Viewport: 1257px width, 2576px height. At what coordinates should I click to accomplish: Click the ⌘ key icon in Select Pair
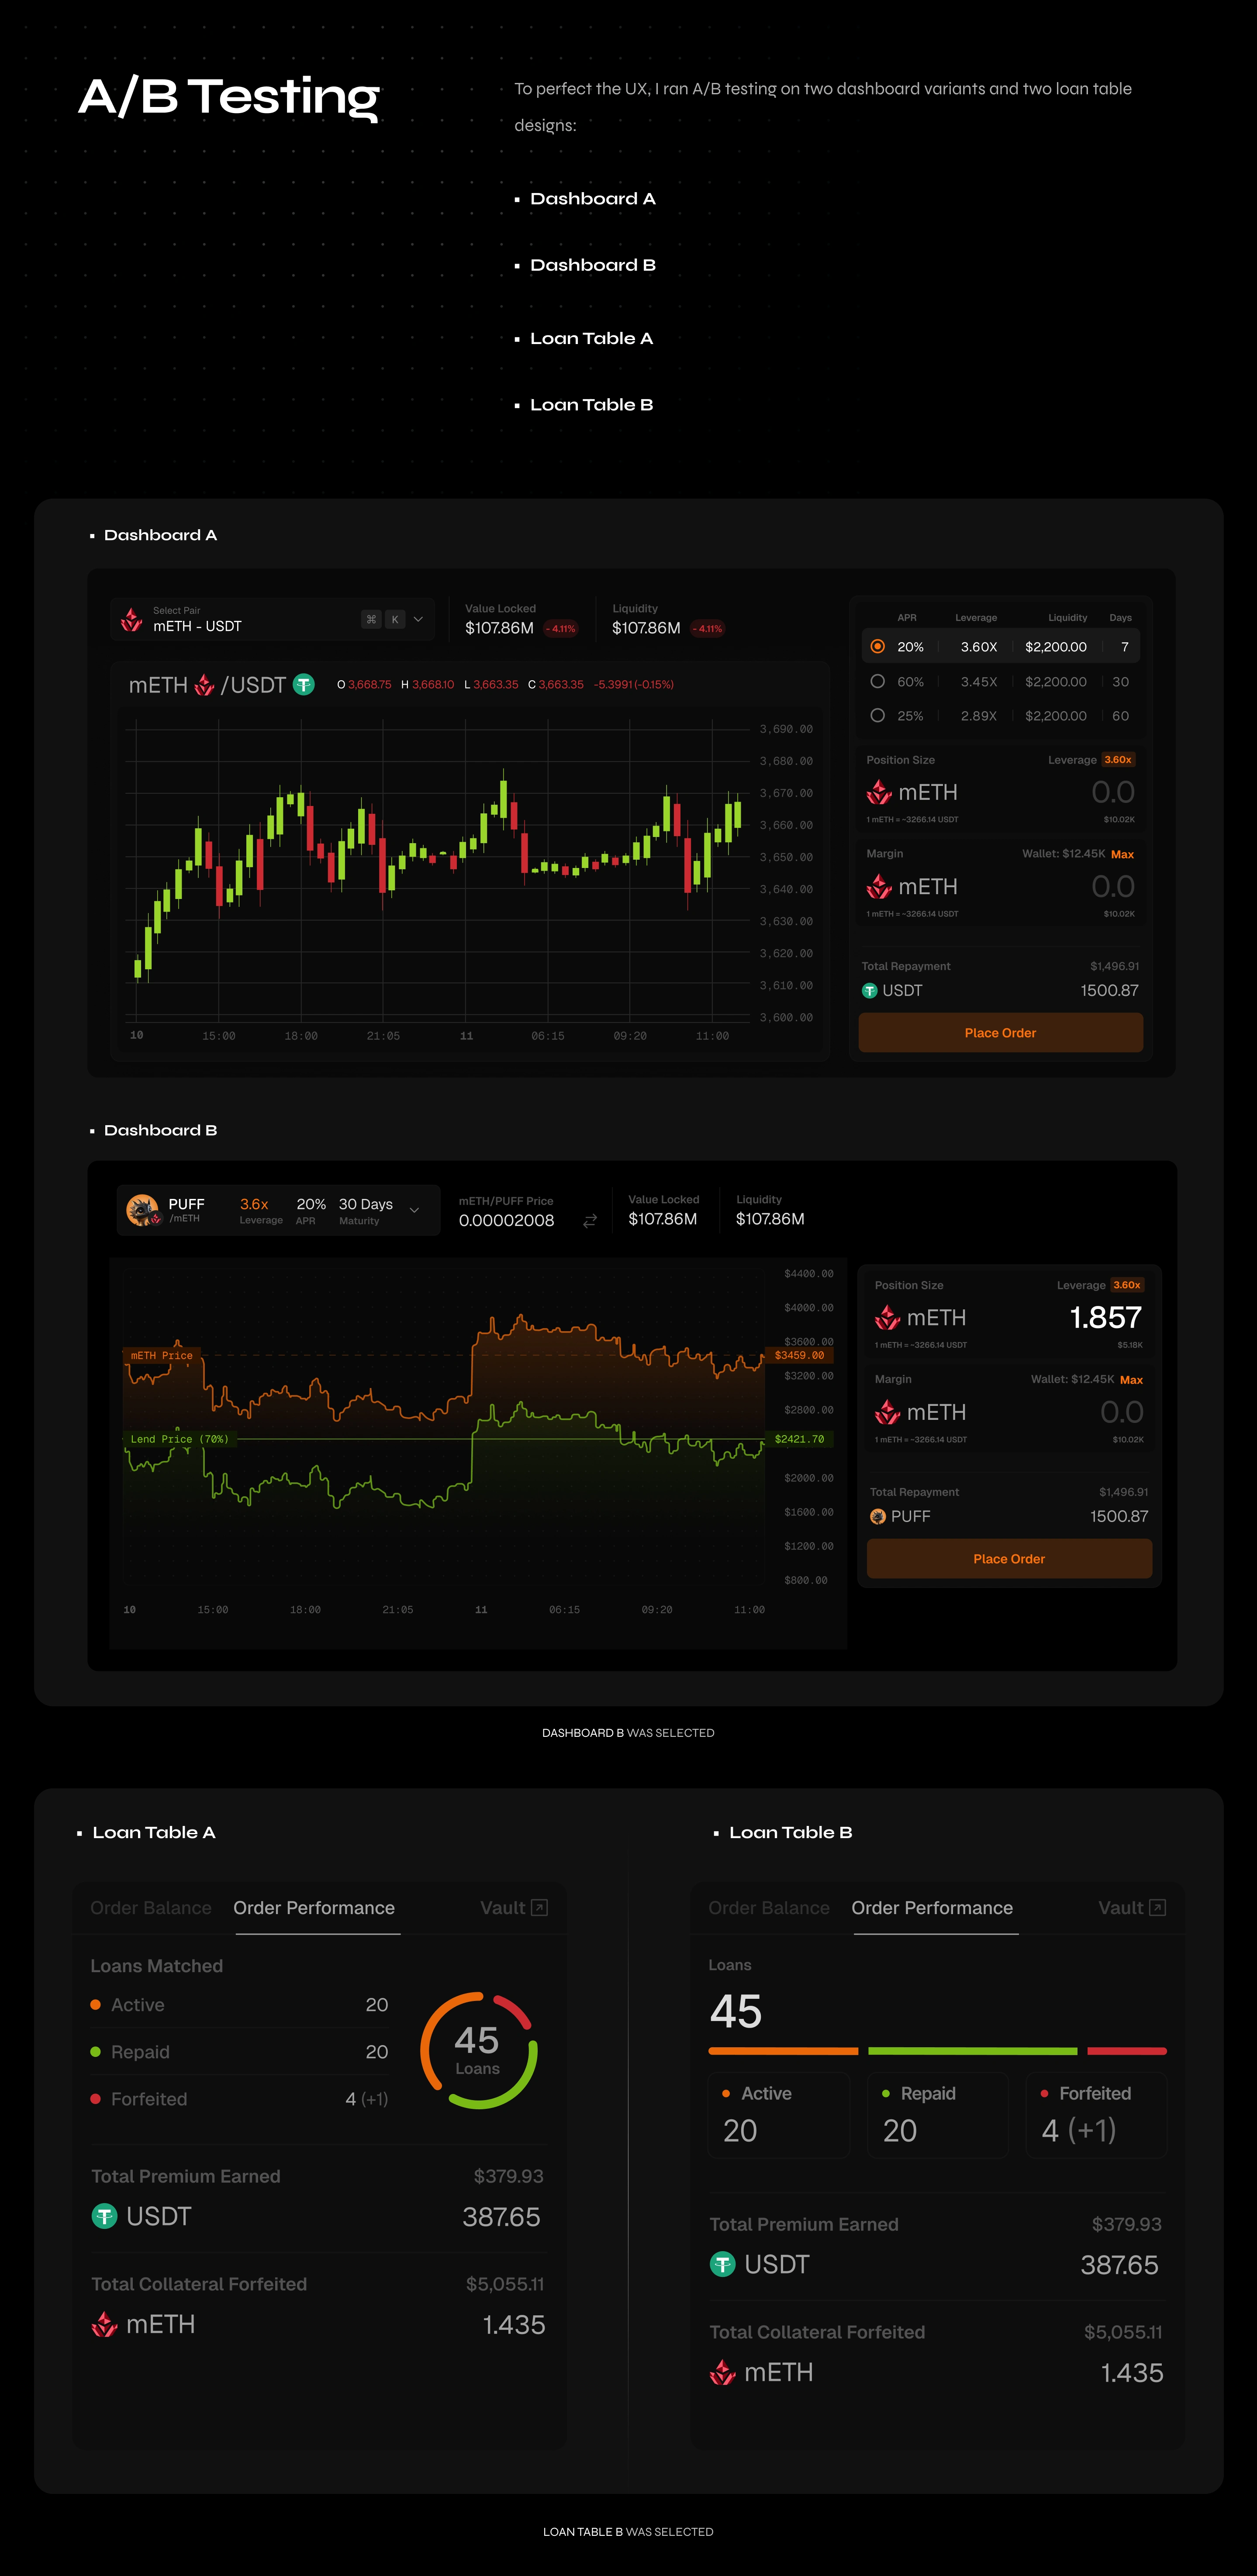pyautogui.click(x=371, y=620)
